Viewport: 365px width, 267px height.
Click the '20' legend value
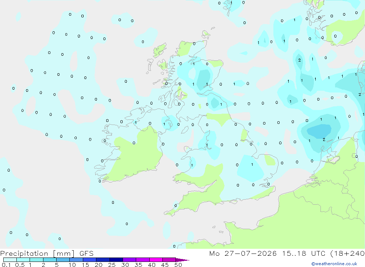pyautogui.click(x=99, y=265)
